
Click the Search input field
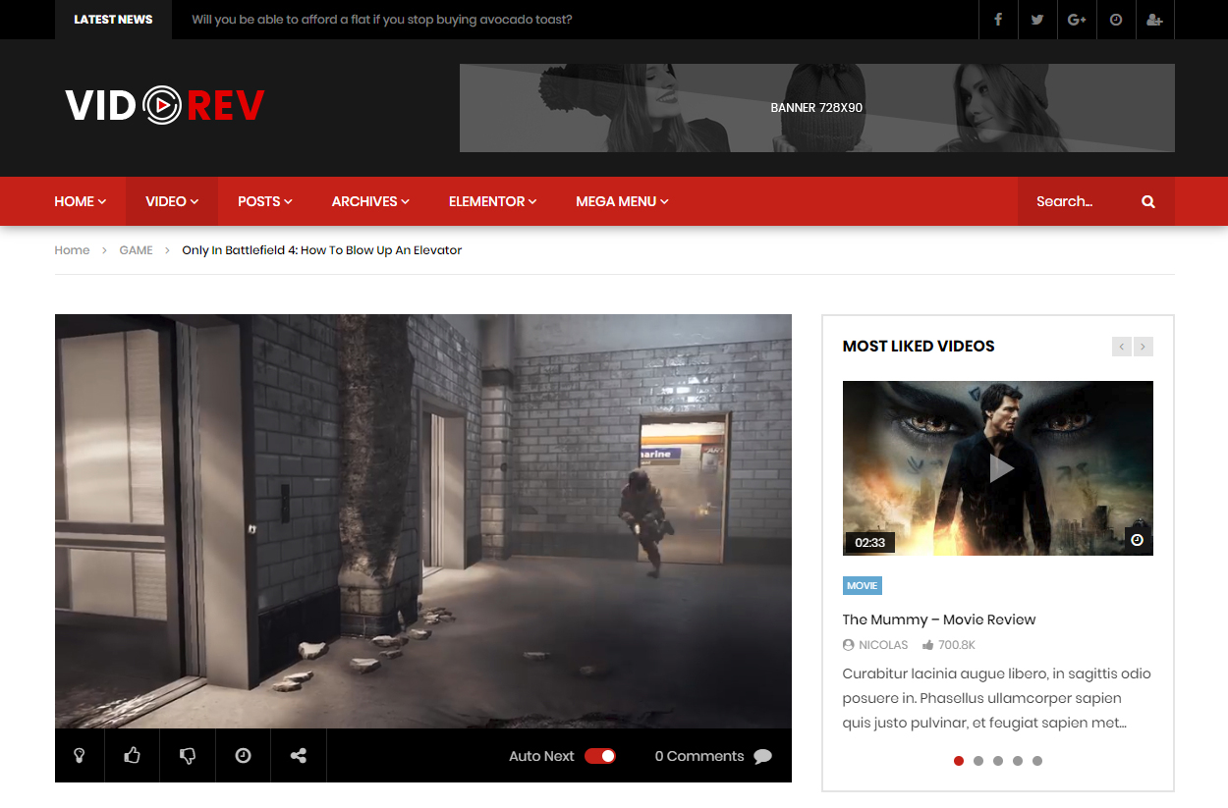(x=1076, y=201)
